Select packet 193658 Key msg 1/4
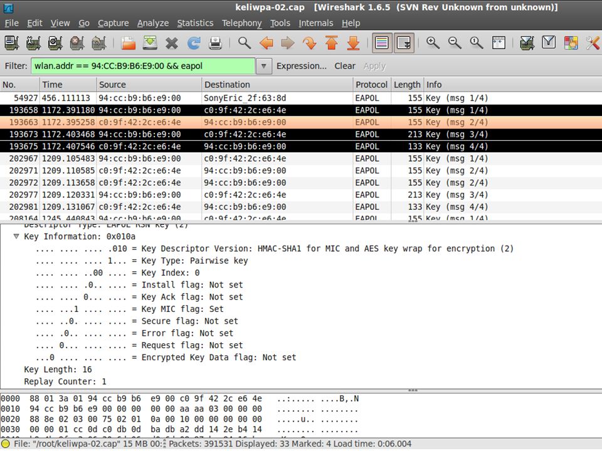Viewport: 602px width, 451px height. [301, 110]
